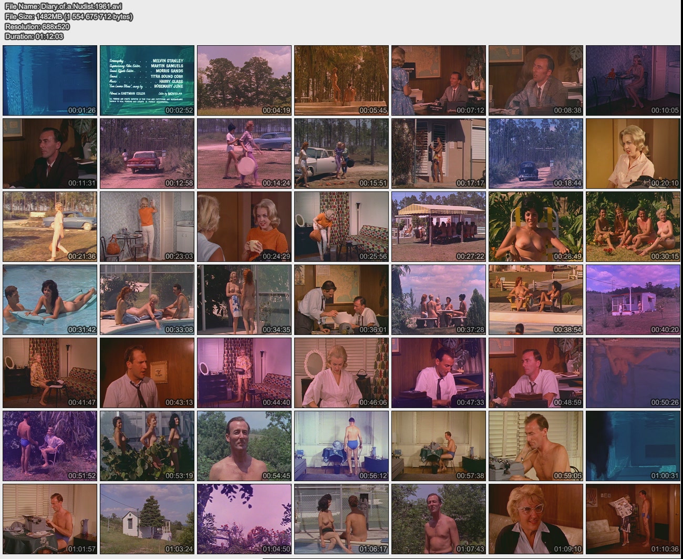This screenshot has width=683, height=559.
Task: Open the orange sweater coffee cup frame 00:24:29
Action: click(x=244, y=226)
